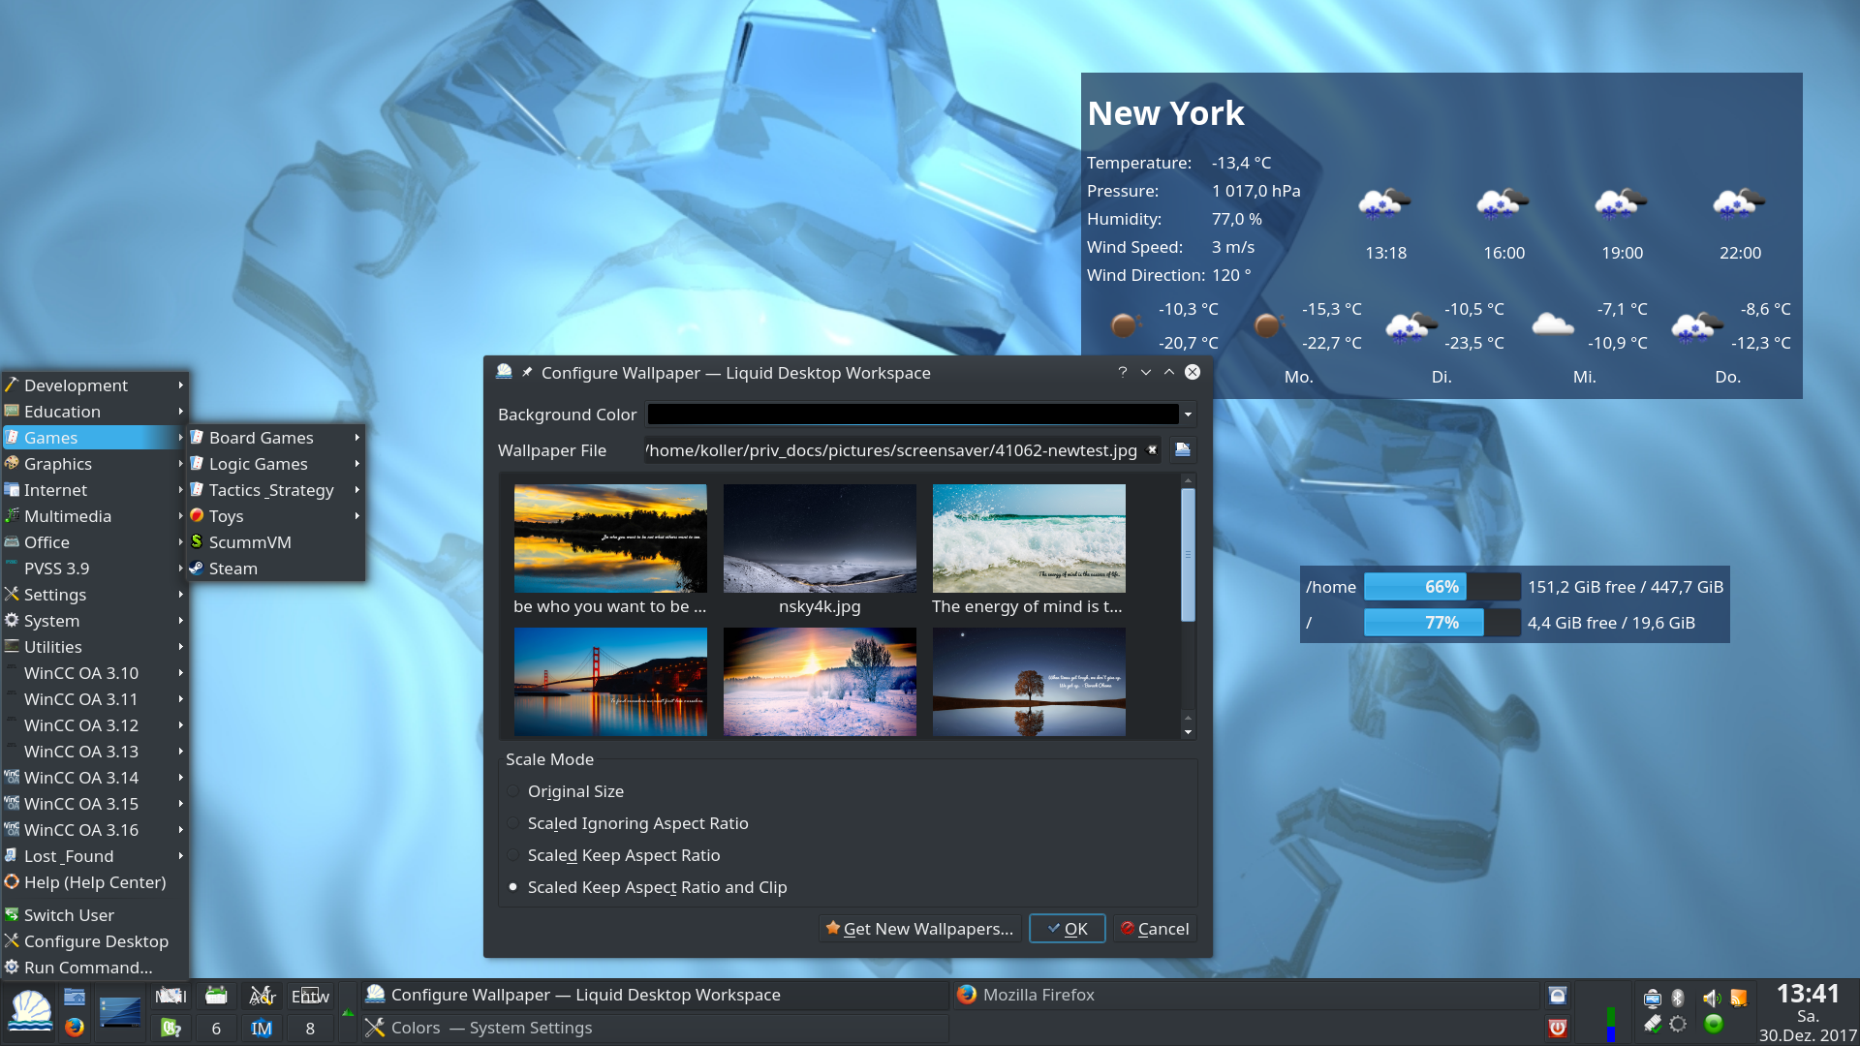Select Scaled Ignoring Aspect Ratio option

point(513,823)
